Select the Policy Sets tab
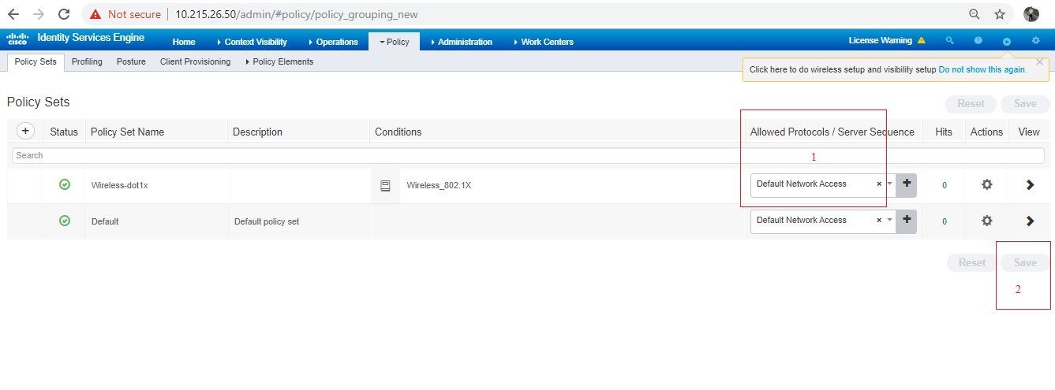Screen dimensions: 1055x390 (36, 61)
